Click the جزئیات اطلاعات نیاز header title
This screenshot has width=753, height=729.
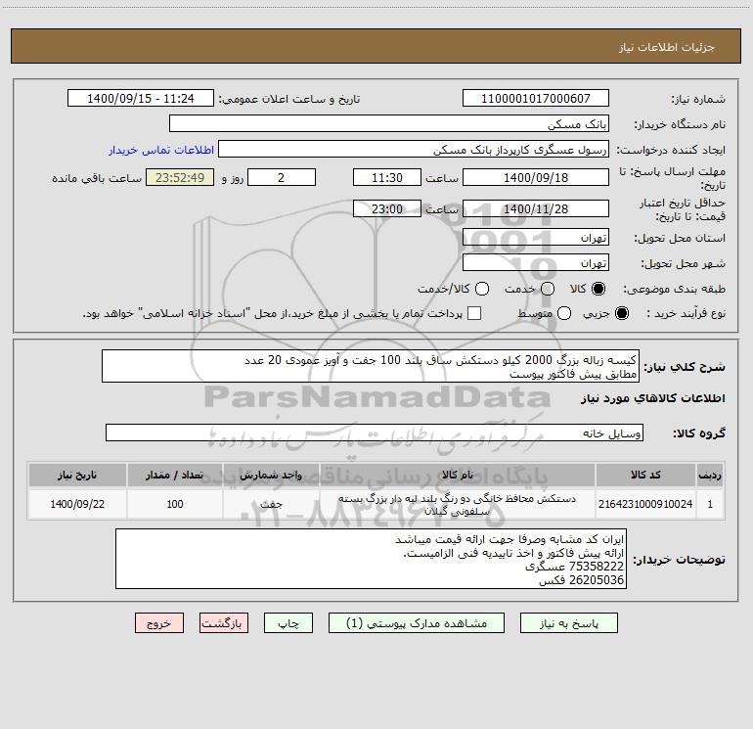coord(667,47)
